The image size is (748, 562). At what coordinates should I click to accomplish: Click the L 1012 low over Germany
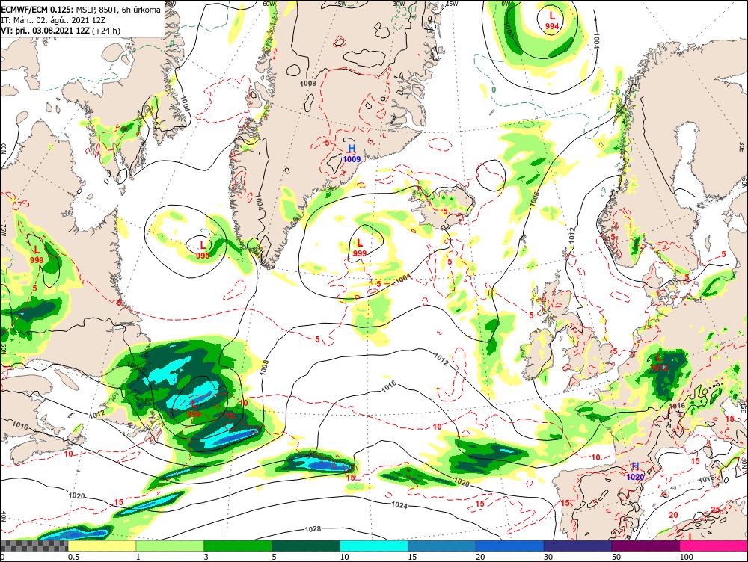pyautogui.click(x=659, y=362)
